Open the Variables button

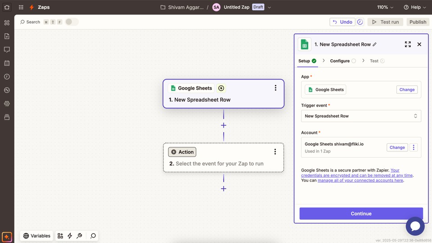coord(36,235)
